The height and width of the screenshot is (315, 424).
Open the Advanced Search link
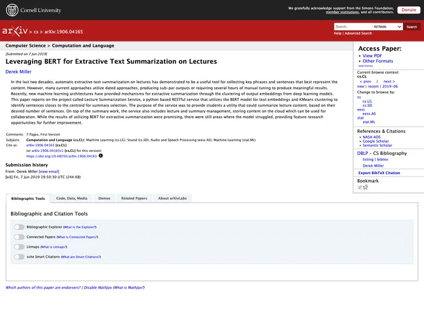(358, 33)
